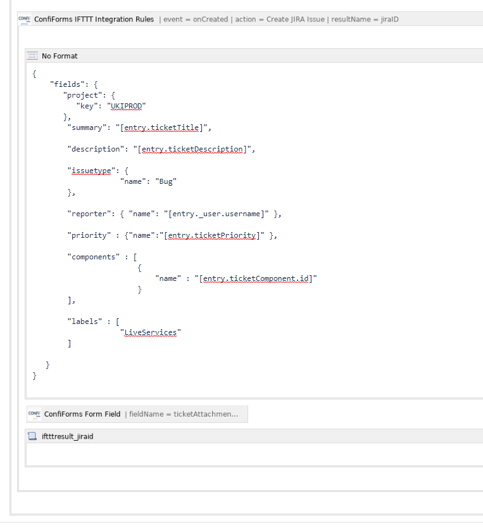
Task: Click the [entry.ticketDescription] value
Action: [x=192, y=149]
